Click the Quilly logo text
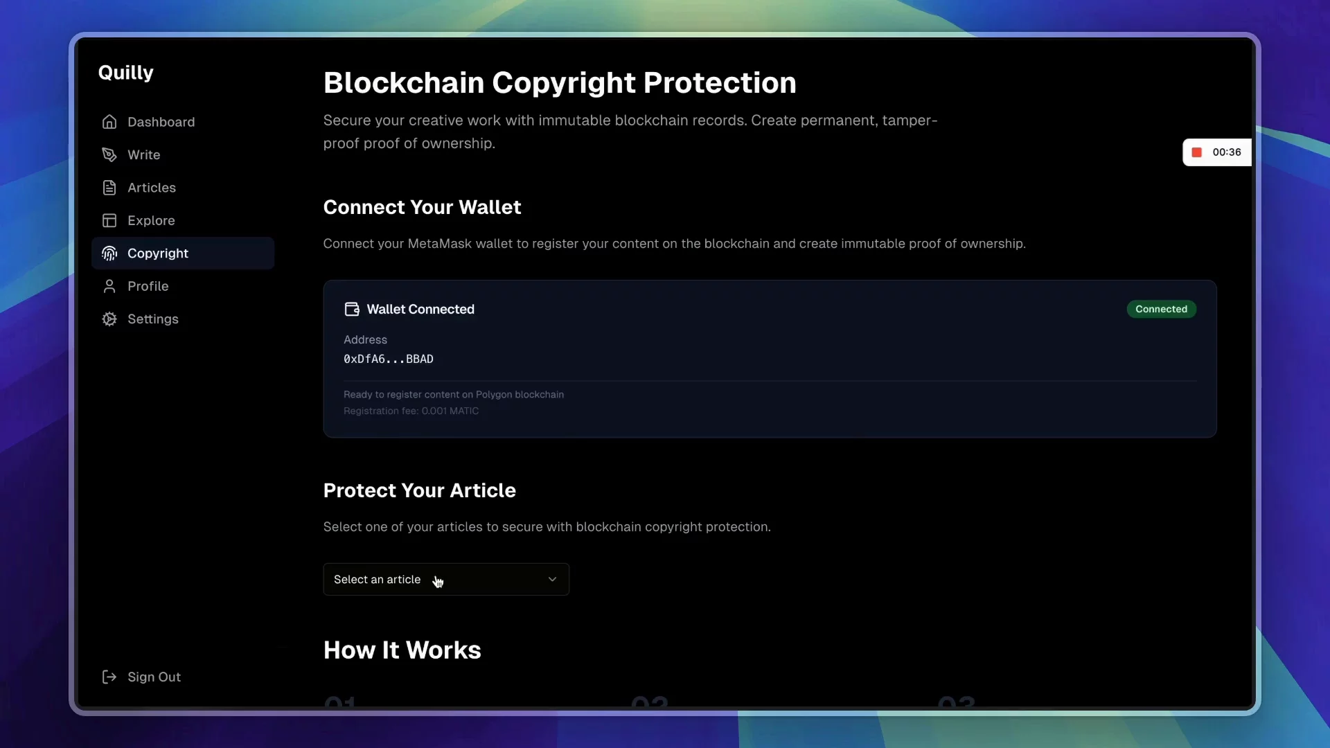 126,73
